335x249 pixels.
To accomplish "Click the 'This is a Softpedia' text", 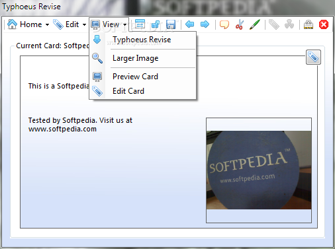I will (58, 86).
